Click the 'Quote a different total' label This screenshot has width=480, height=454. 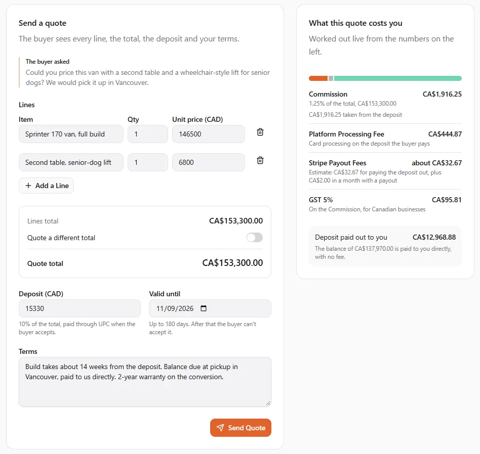pyautogui.click(x=61, y=238)
